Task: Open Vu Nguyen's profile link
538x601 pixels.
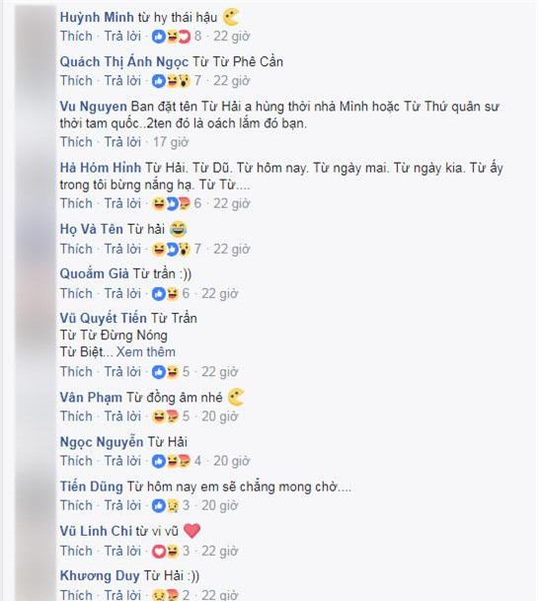Action: (93, 107)
